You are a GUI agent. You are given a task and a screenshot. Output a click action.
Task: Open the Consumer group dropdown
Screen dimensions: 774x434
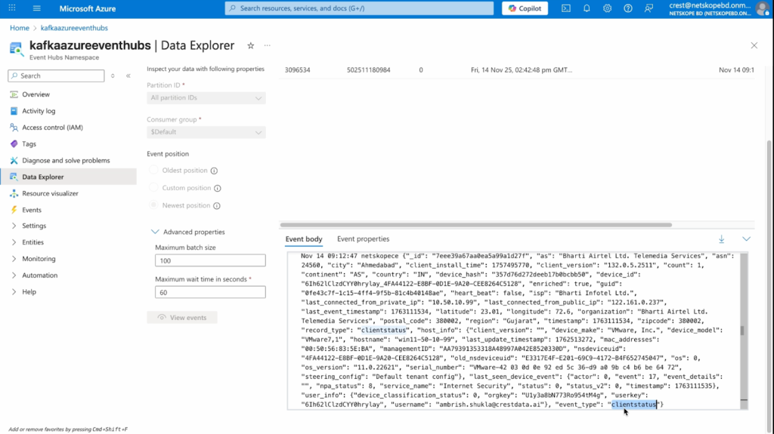pyautogui.click(x=206, y=132)
